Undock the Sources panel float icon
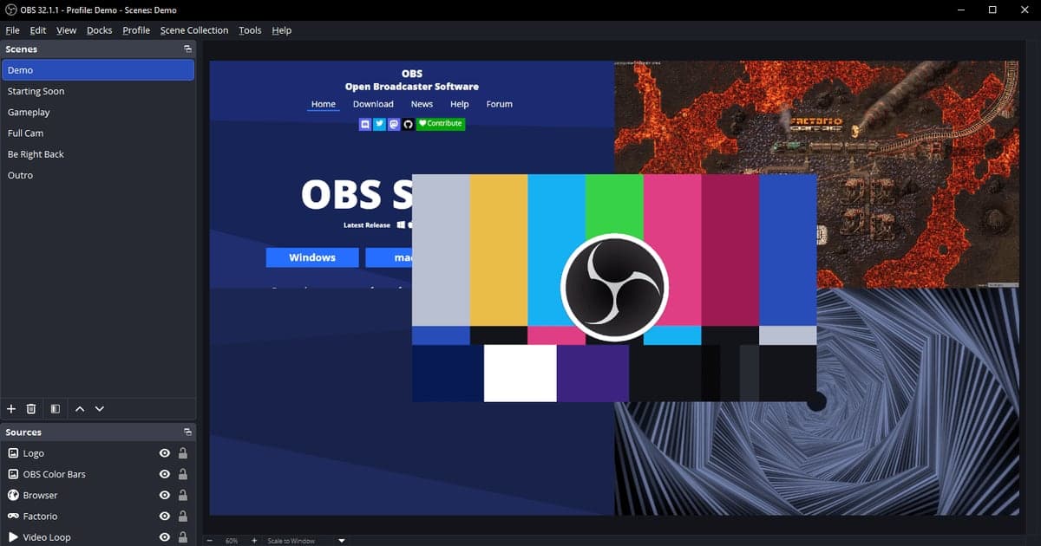1041x546 pixels. click(x=187, y=432)
